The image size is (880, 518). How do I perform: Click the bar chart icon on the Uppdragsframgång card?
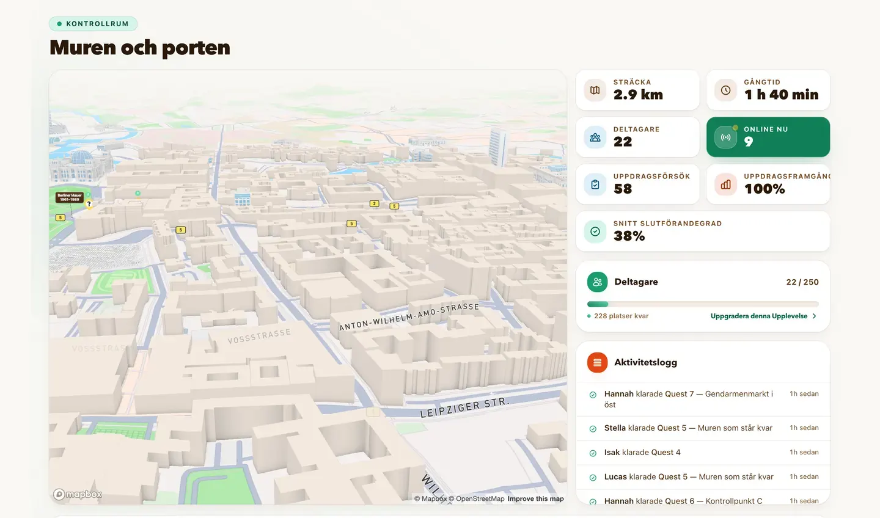[725, 184]
